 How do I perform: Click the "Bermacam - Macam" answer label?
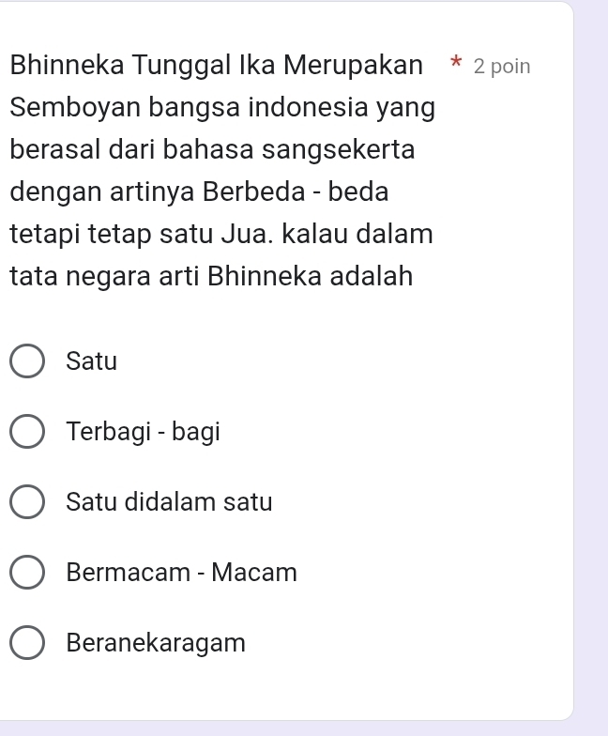point(182,572)
